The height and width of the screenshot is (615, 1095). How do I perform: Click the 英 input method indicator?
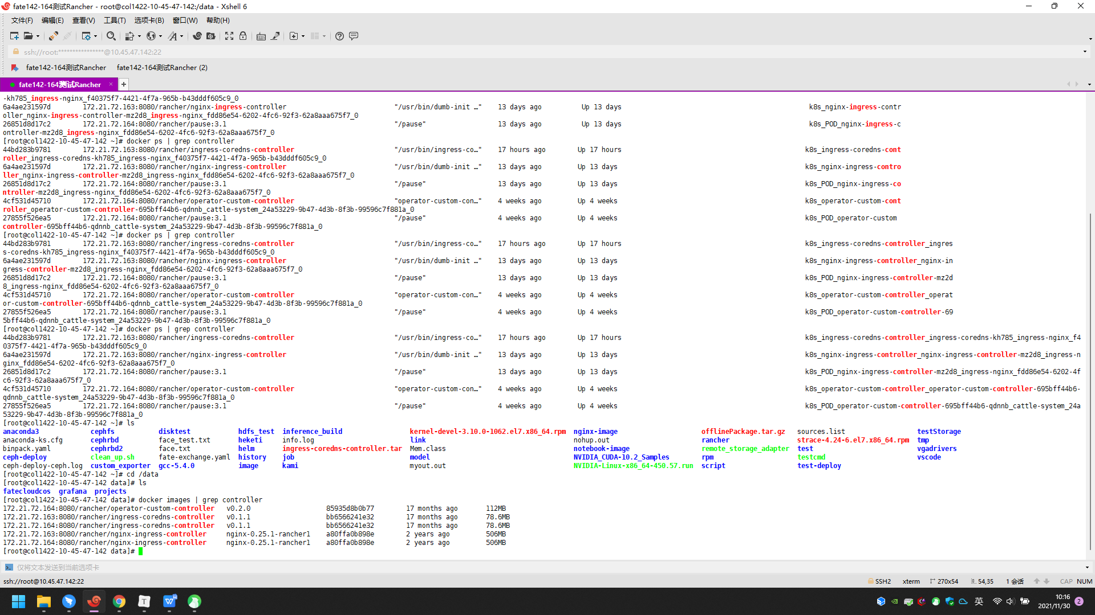tap(979, 601)
